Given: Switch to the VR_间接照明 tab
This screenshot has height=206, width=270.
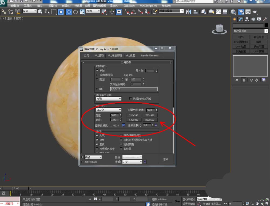Looking at the screenshot, I should pos(115,55).
